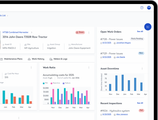Toggle the Reactive legend series
This screenshot has height=120, width=158.
pyautogui.click(x=55, y=83)
